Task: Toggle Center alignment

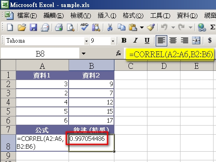Action: coord(173,41)
